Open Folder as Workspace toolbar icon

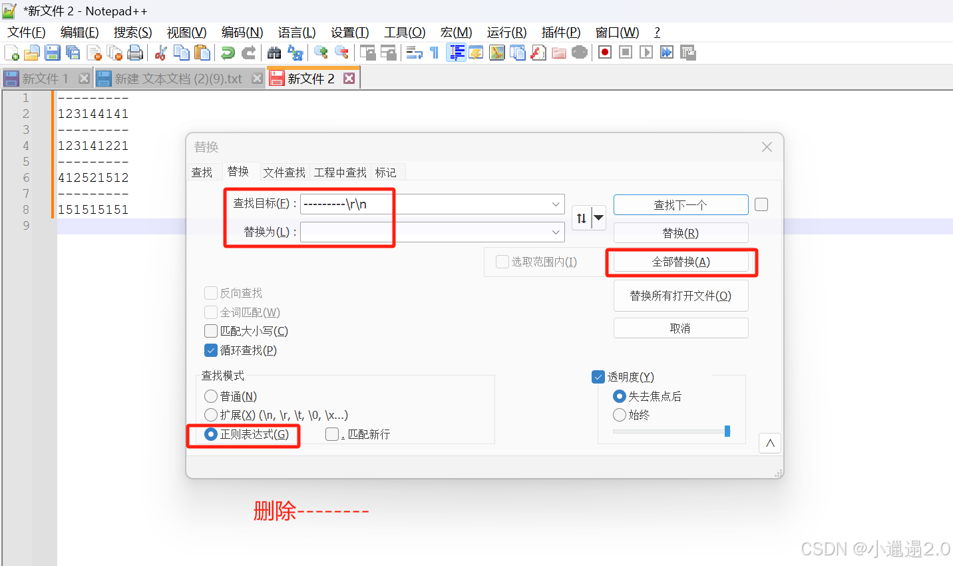[x=558, y=53]
